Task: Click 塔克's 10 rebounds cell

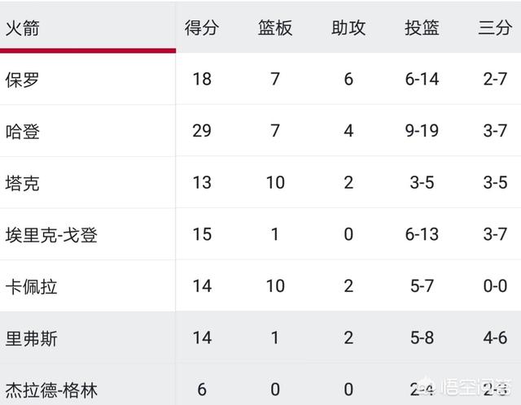Action: [x=275, y=183]
